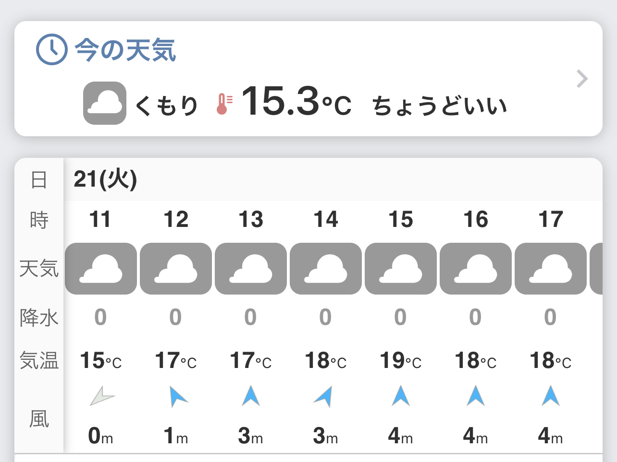617x462 pixels.
Task: Click the 19°C temperature at 15 o'clock
Action: tap(400, 361)
